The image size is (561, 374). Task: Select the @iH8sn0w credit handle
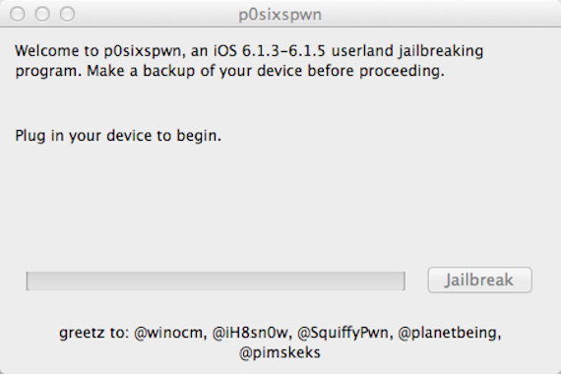pos(252,333)
